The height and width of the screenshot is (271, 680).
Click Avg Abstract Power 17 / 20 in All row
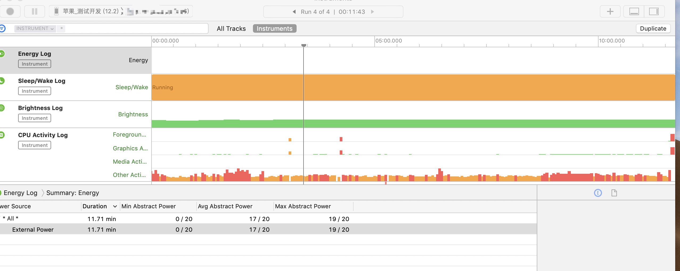coord(259,219)
